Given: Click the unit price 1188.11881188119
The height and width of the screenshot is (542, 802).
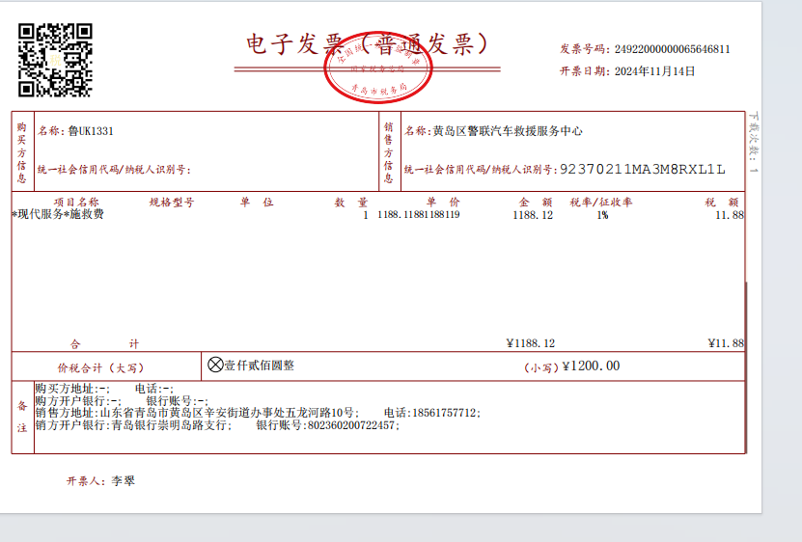Looking at the screenshot, I should [418, 215].
